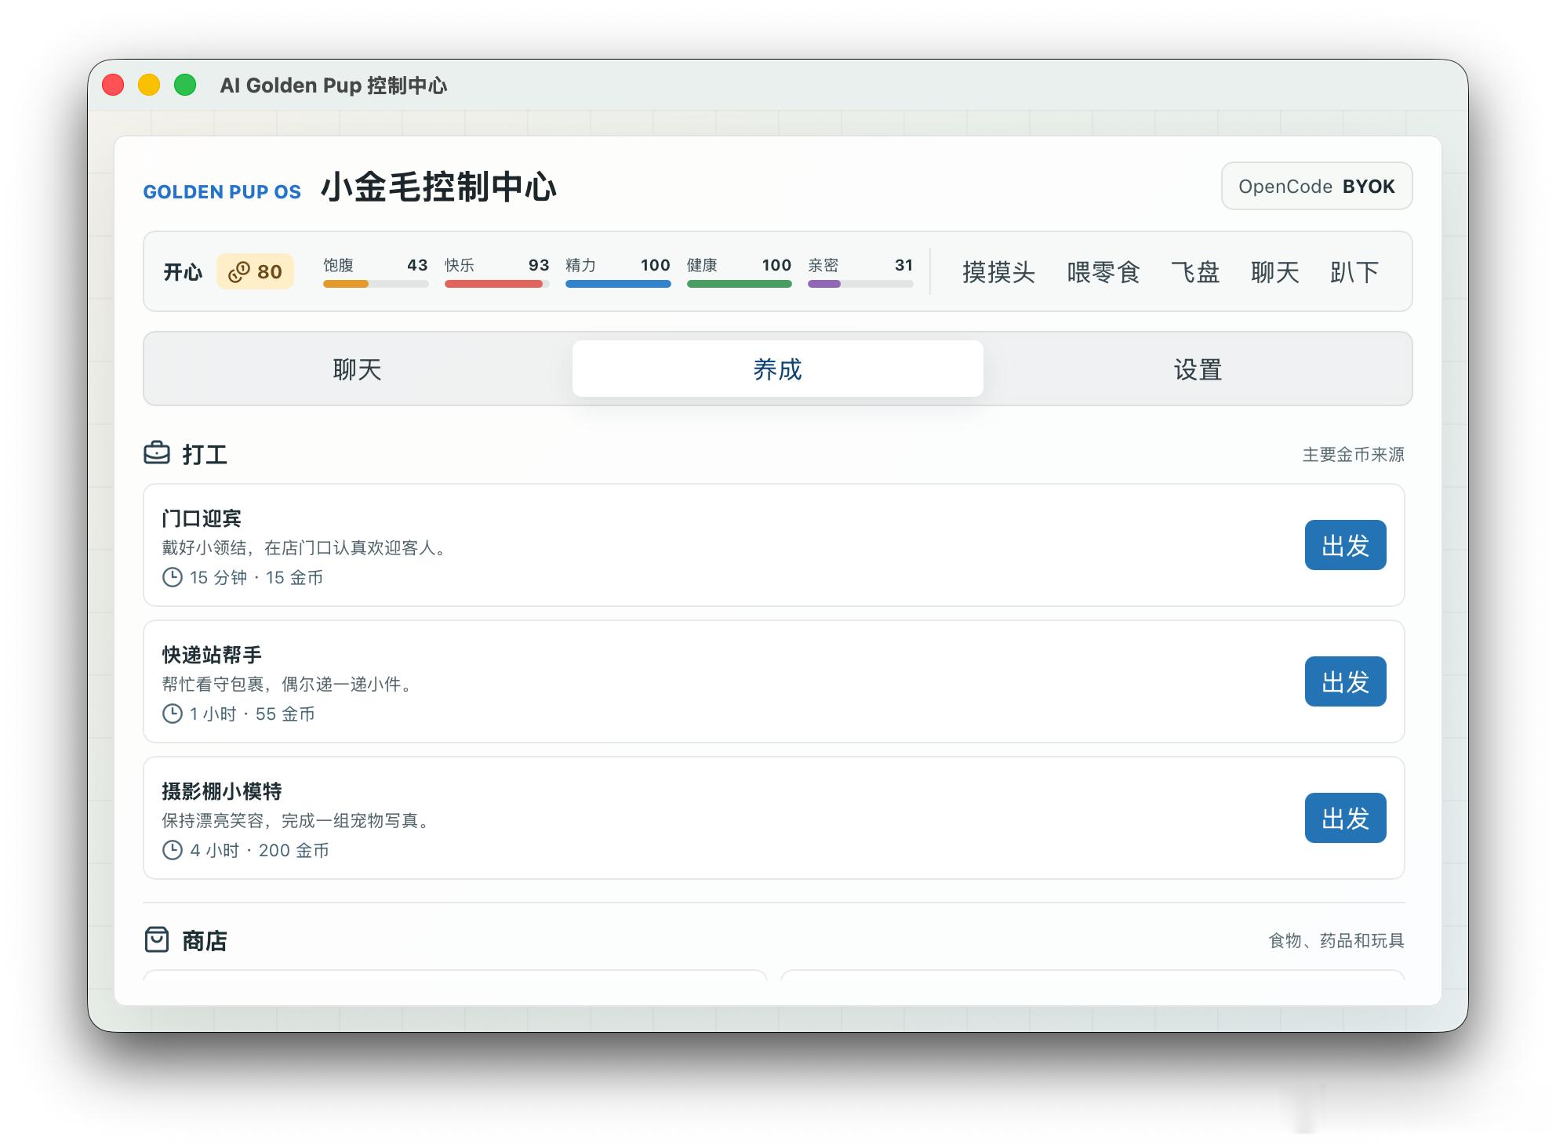The height and width of the screenshot is (1148, 1556).
Task: Click the 健康 progress bar
Action: [x=740, y=284]
